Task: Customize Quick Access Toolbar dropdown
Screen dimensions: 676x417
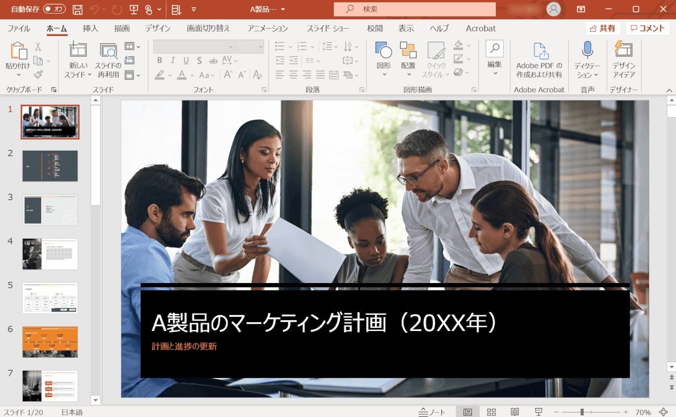Action: 194,9
